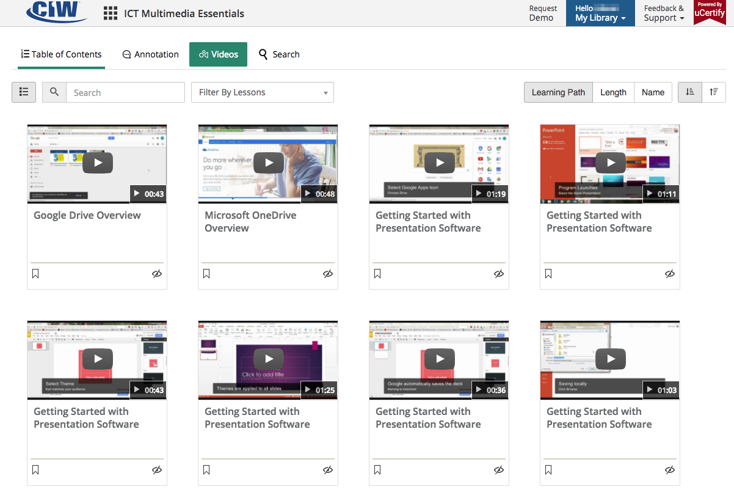This screenshot has width=734, height=495.
Task: Bookmark the Google Drive Overview video
Action: click(35, 274)
